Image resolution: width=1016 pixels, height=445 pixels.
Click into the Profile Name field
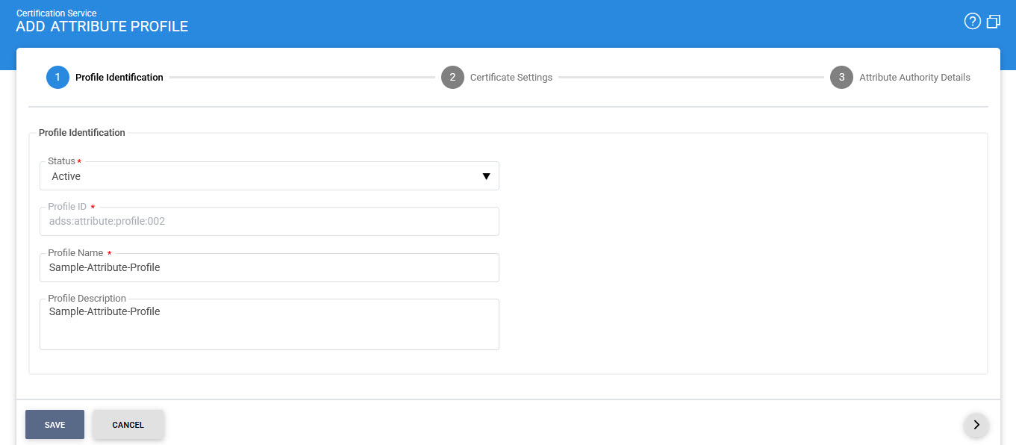(x=269, y=267)
